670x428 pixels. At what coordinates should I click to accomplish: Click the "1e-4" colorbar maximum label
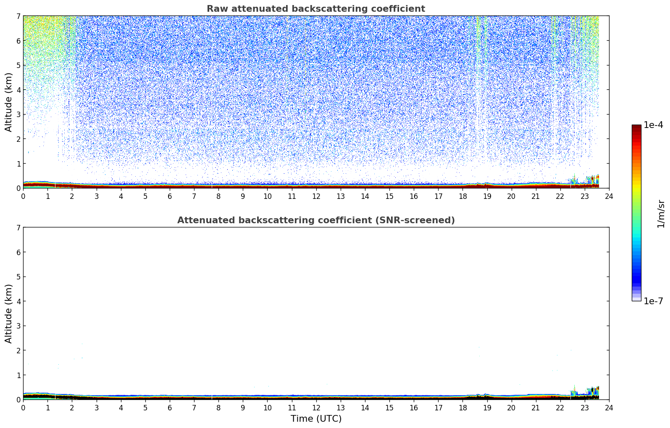[653, 125]
